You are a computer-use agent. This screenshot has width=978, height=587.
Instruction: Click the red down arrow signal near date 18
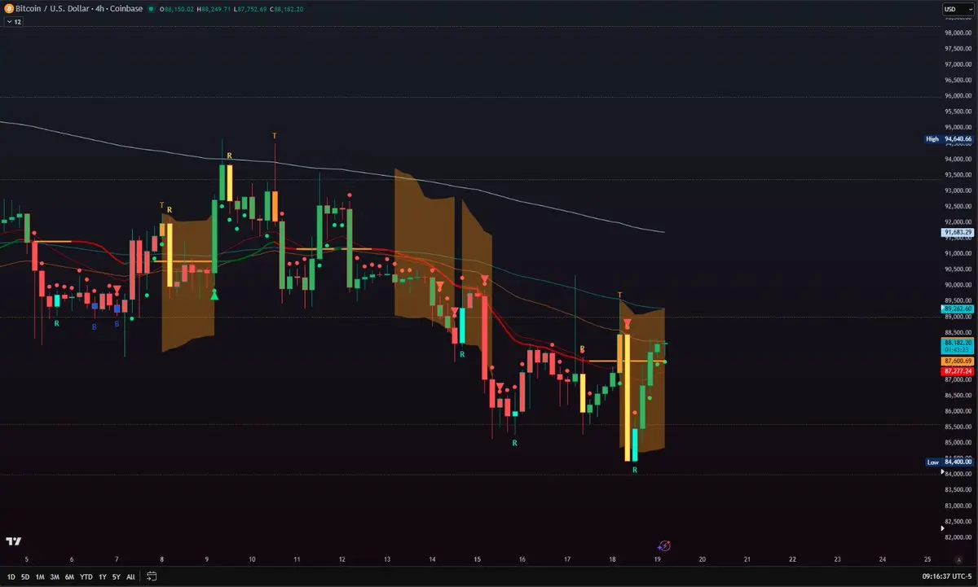point(627,324)
